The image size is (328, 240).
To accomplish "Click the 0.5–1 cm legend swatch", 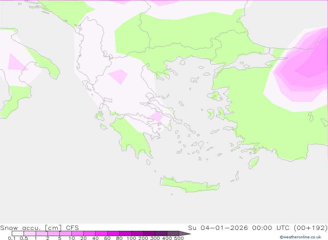I will click(x=30, y=233).
